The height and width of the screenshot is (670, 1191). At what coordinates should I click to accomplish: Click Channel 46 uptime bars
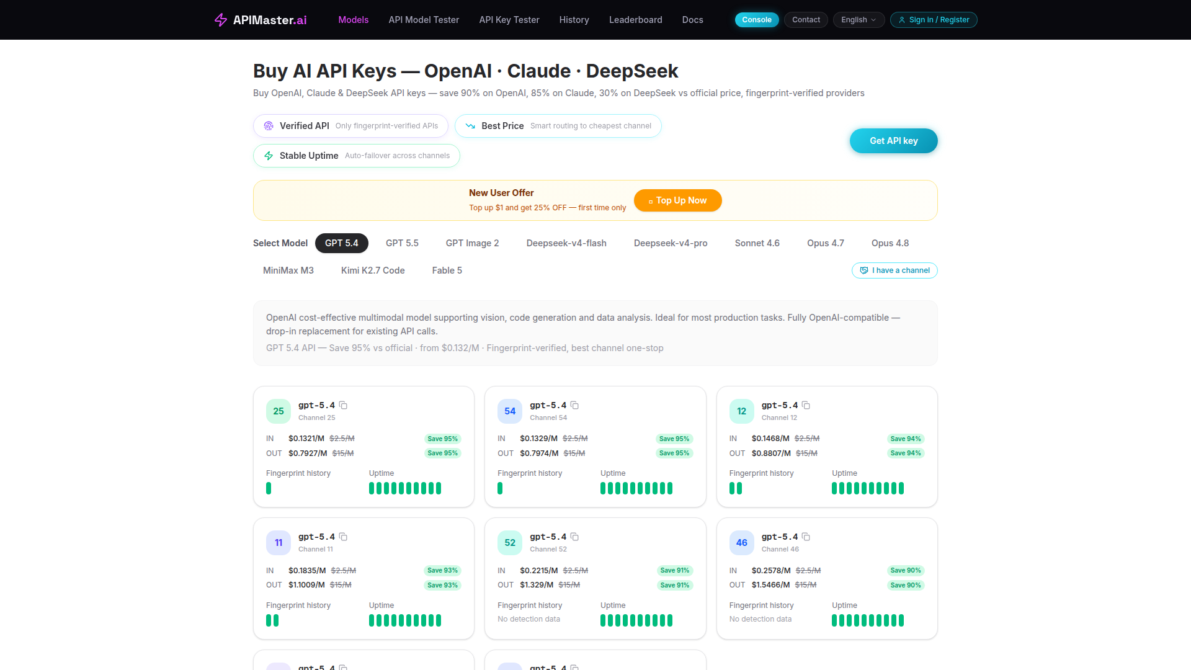tap(868, 620)
